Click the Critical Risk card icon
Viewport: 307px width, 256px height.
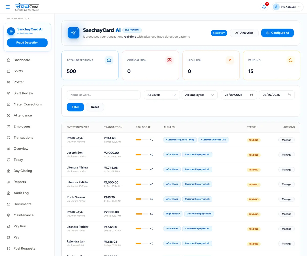pyautogui.click(x=169, y=60)
